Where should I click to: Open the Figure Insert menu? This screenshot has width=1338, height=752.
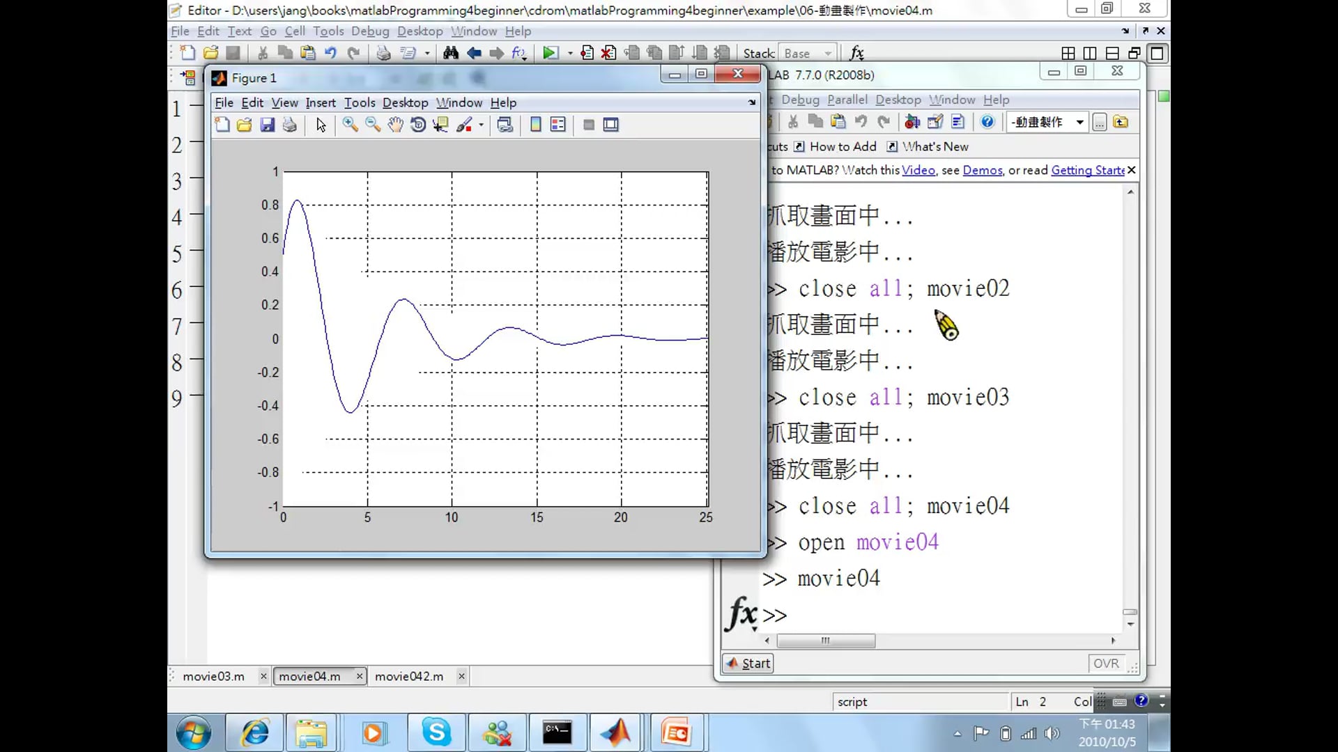[x=320, y=102]
